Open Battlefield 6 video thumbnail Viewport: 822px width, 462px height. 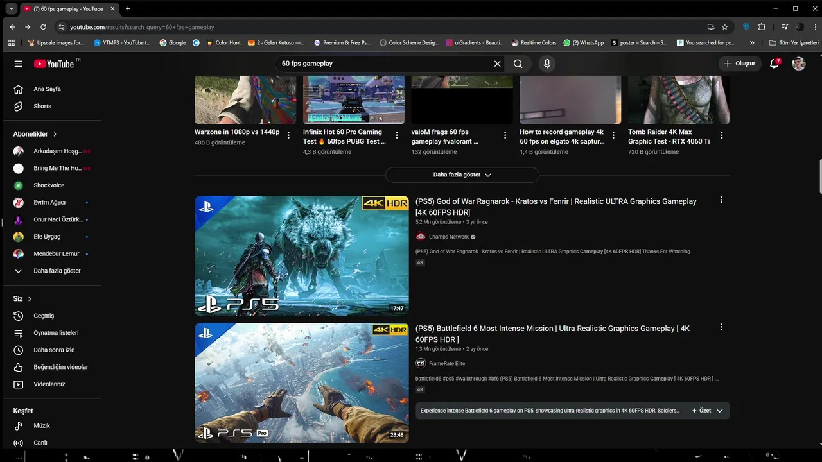click(x=302, y=383)
